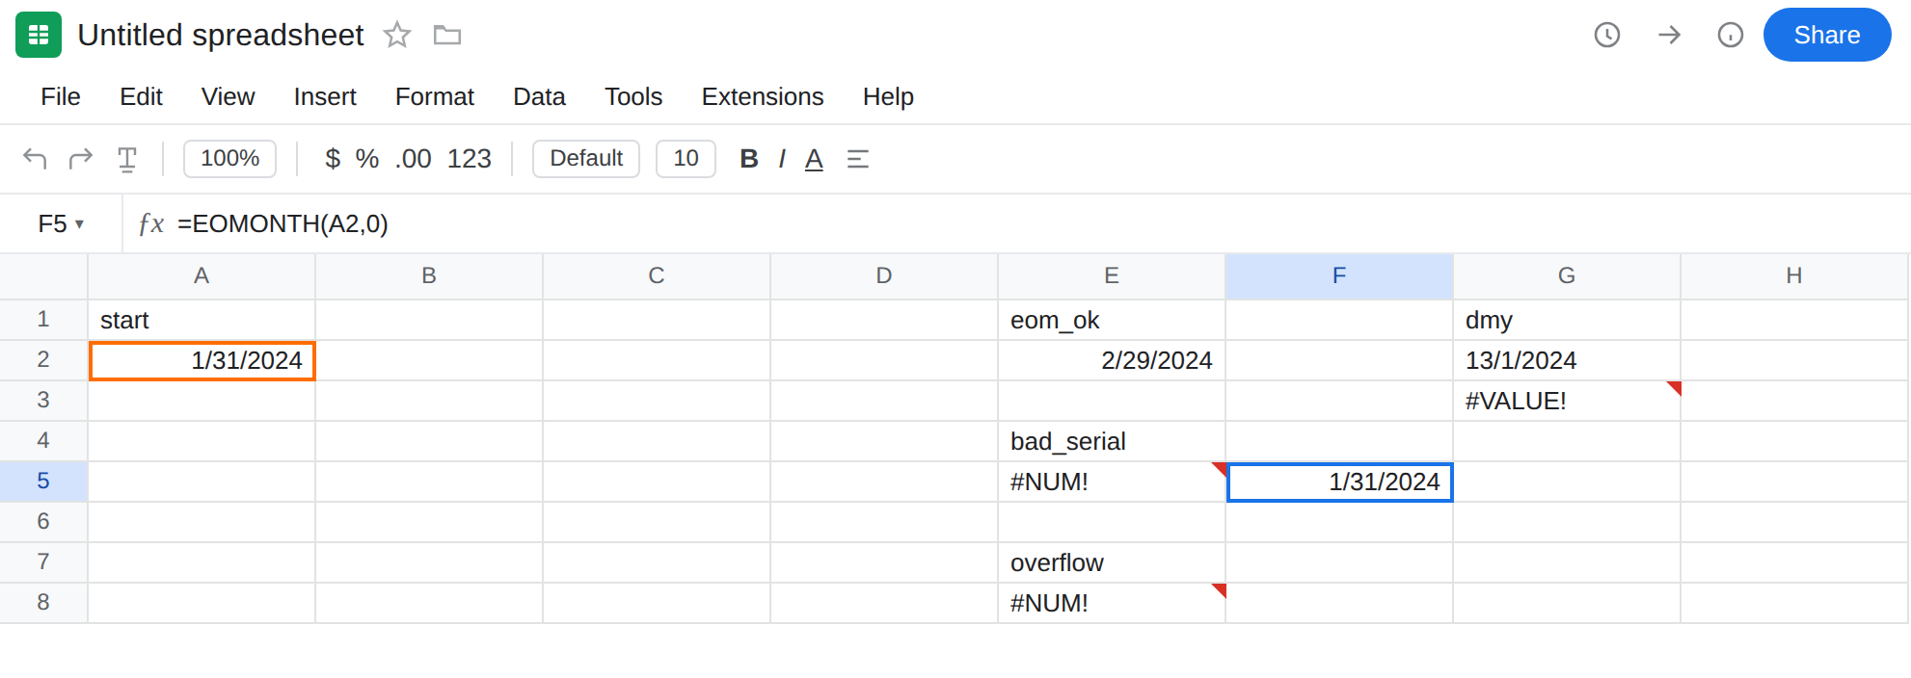Click cell containing 'bad_serial'
This screenshot has width=1911, height=678.
tap(1112, 441)
